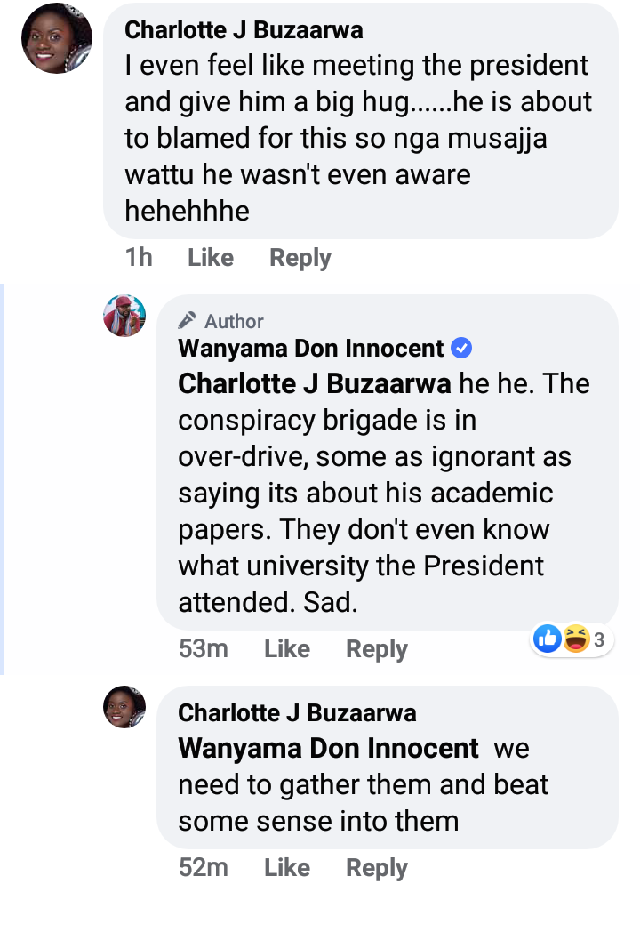Open the 53m timestamp link
The width and height of the screenshot is (640, 932).
pyautogui.click(x=204, y=648)
